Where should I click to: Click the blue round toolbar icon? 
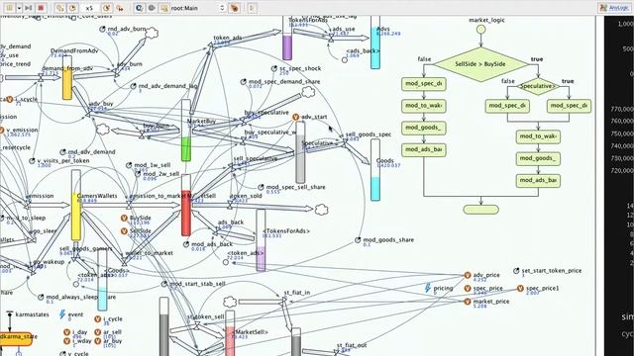click(139, 8)
